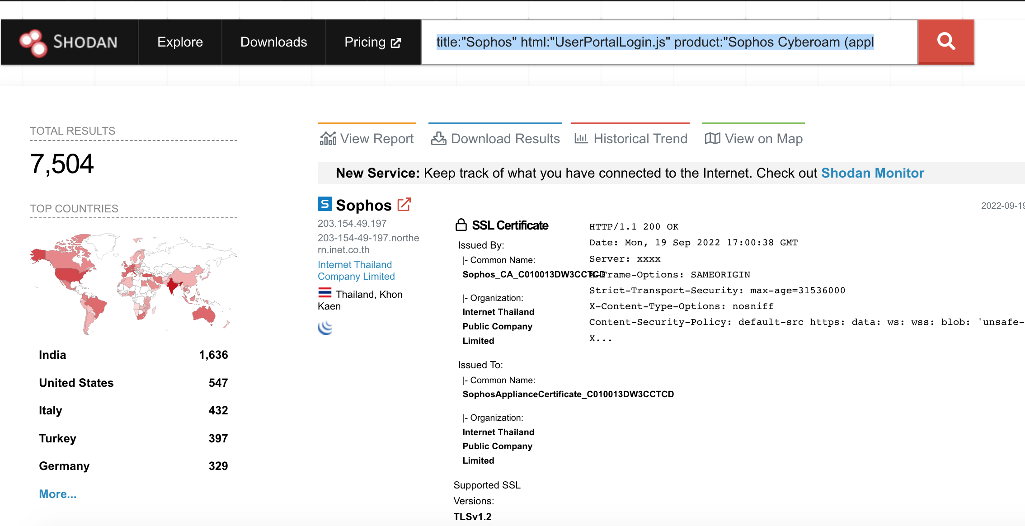1025x526 pixels.
Task: Click issuer name Sophos_CA_C010013DW3CCTCD
Action: pyautogui.click(x=534, y=274)
